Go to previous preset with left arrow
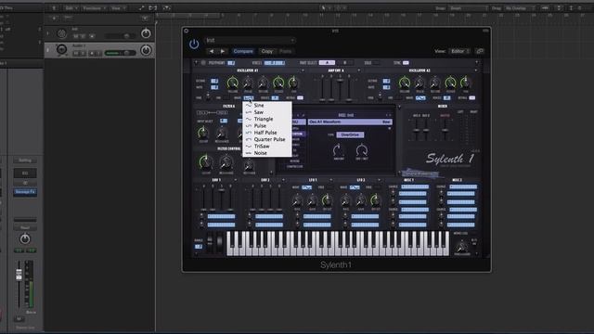 coord(212,51)
